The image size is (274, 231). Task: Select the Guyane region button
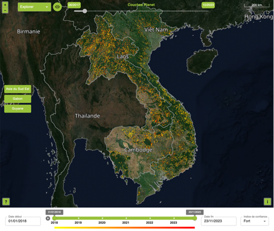point(18,108)
